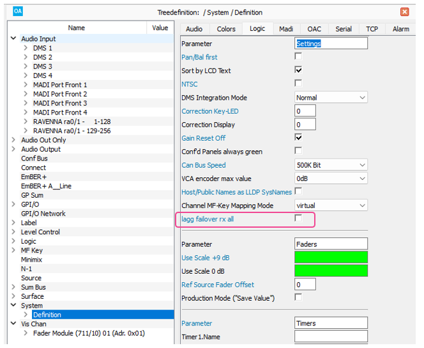Expand the Audio Output node
Screen dimensions: 424x348
click(13, 149)
